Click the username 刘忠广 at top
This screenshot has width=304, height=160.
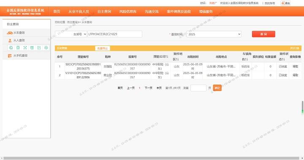point(213,3)
